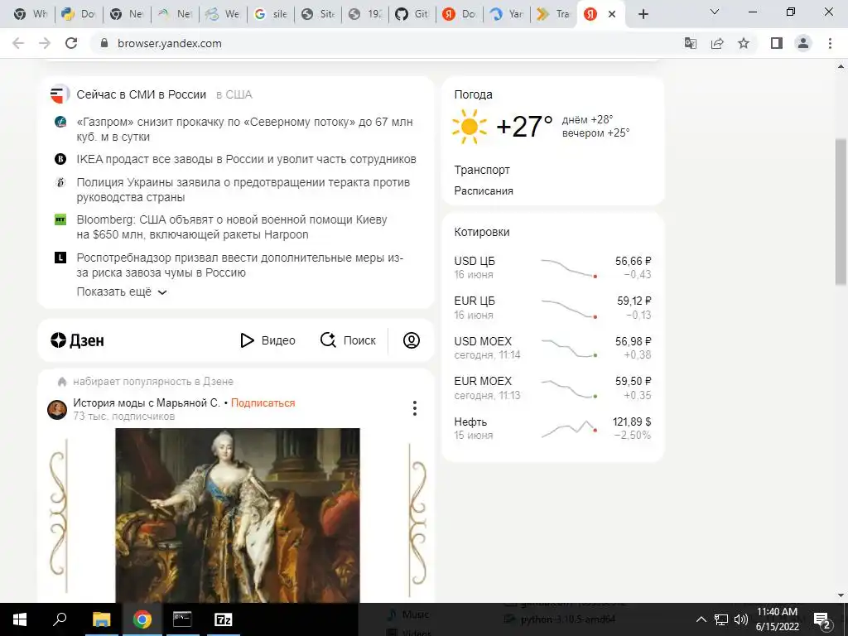Switch to the 'Yan' tab
848x636 pixels.
point(507,14)
